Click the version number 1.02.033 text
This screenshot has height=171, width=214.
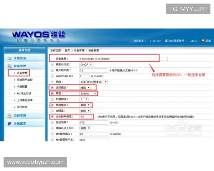tap(155, 41)
